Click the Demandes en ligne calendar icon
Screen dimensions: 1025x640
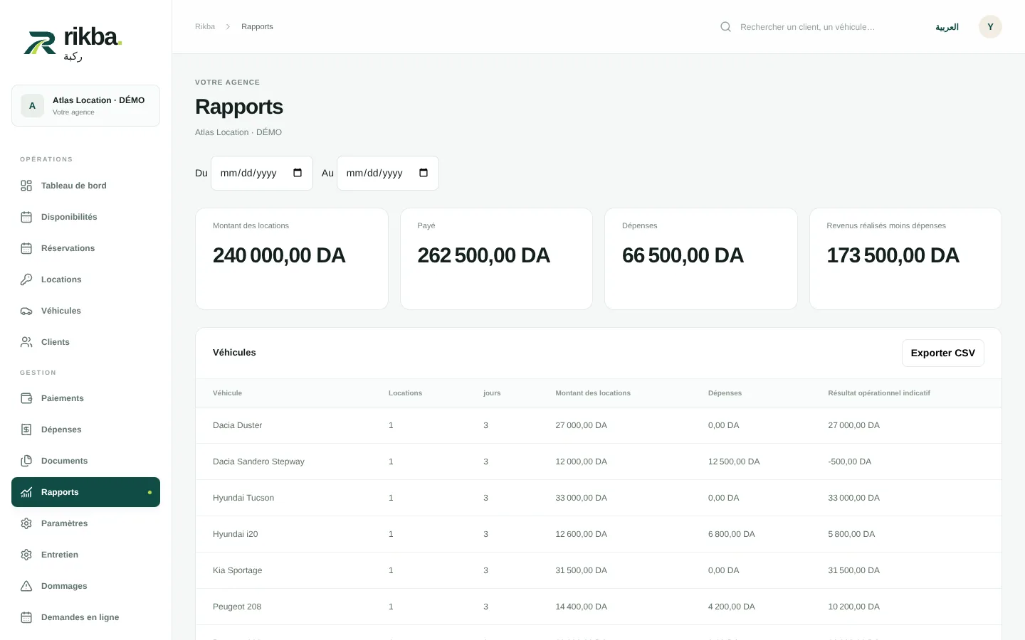(x=26, y=617)
